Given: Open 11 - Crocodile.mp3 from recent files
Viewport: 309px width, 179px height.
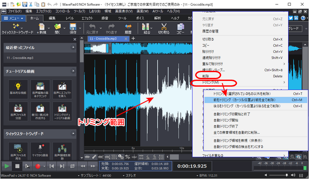Looking at the screenshot, I should click(x=20, y=58).
